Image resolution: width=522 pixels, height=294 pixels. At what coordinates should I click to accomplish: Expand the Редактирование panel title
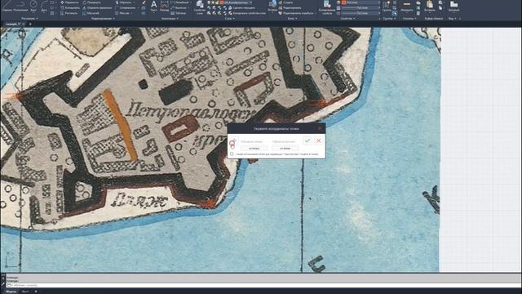103,18
